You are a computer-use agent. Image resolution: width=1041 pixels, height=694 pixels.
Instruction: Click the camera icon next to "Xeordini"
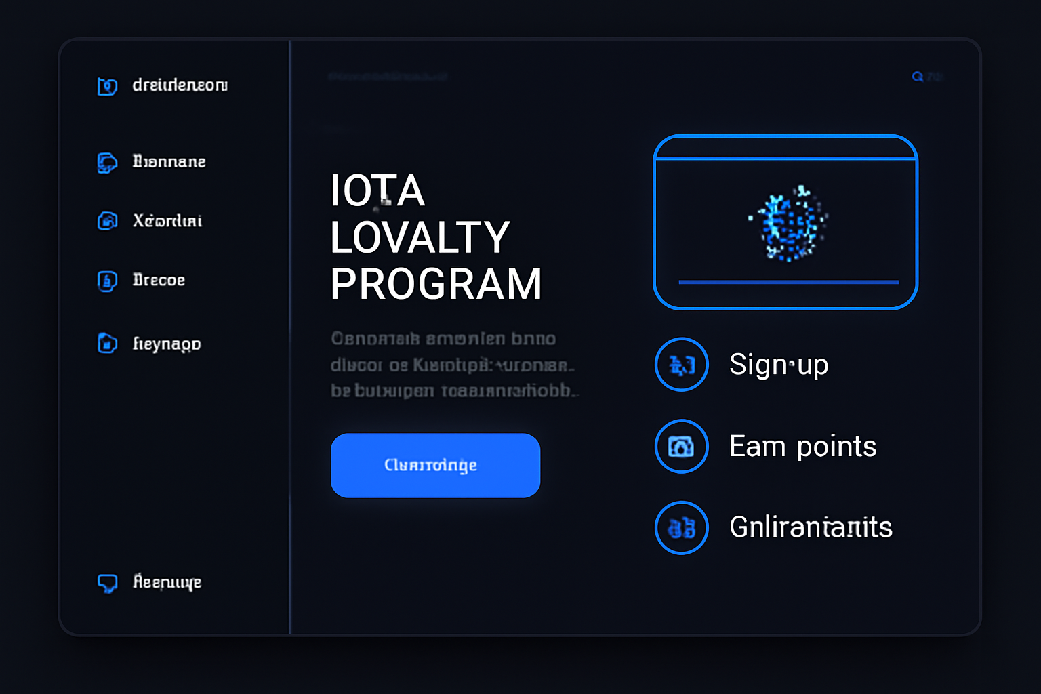click(106, 220)
